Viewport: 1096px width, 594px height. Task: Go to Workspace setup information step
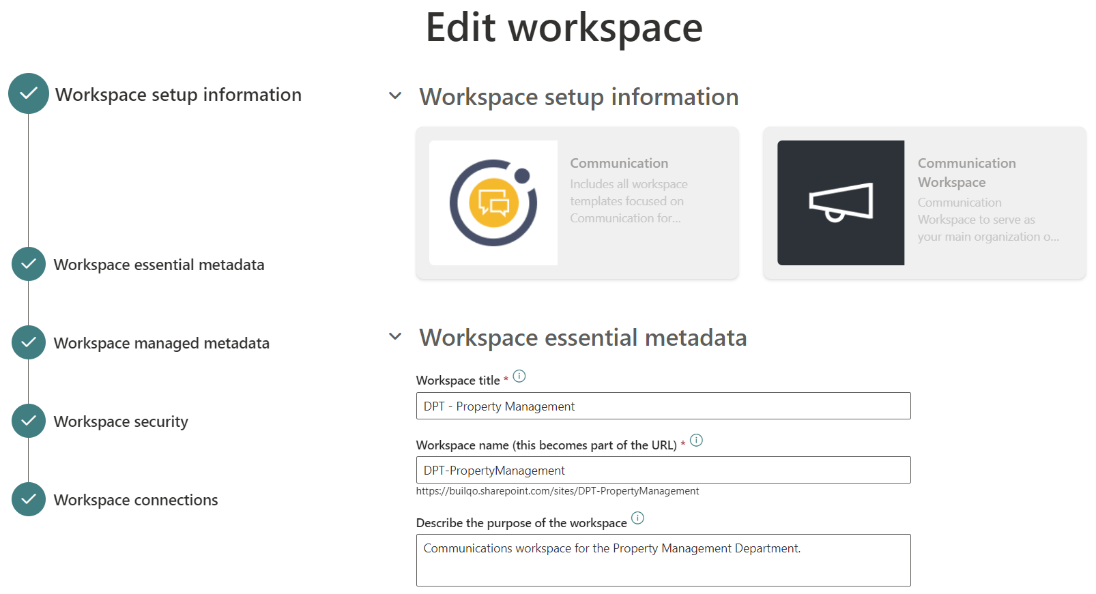pyautogui.click(x=178, y=94)
